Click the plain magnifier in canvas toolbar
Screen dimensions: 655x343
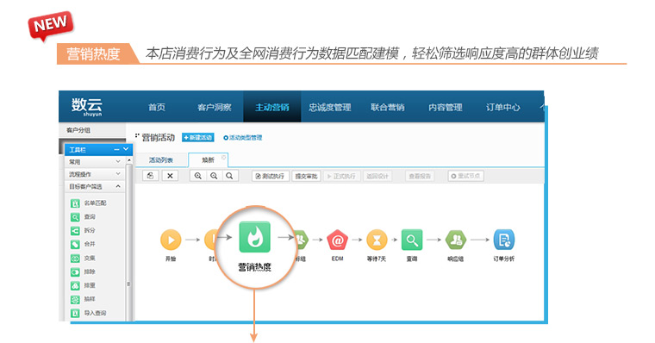tap(230, 176)
